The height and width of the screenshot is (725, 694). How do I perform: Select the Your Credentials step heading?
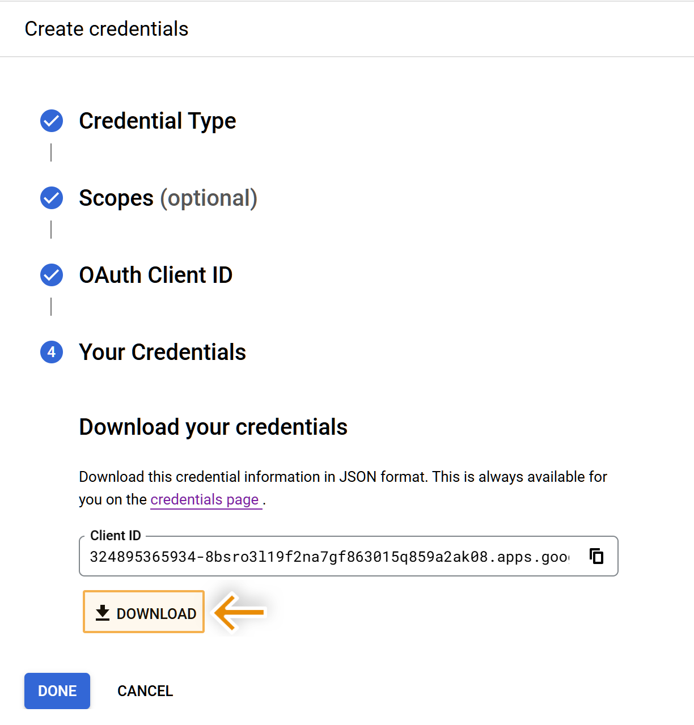coord(162,352)
